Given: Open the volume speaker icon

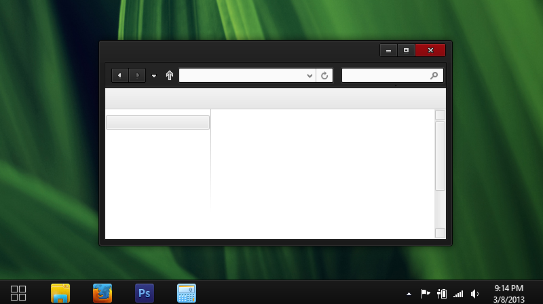Looking at the screenshot, I should pyautogui.click(x=474, y=294).
